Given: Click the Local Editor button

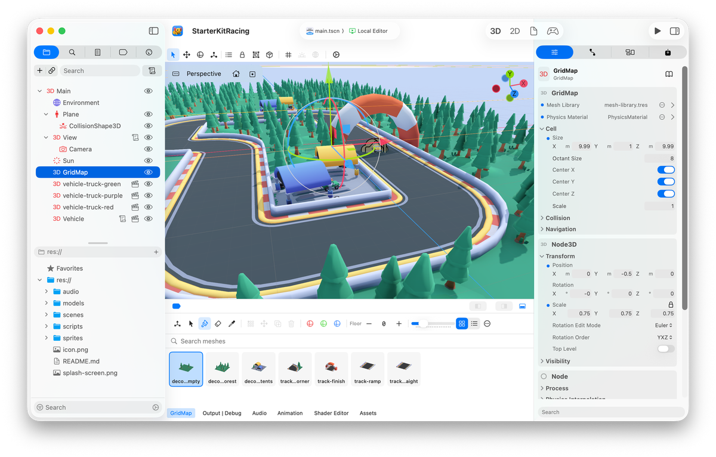Looking at the screenshot, I should point(369,31).
